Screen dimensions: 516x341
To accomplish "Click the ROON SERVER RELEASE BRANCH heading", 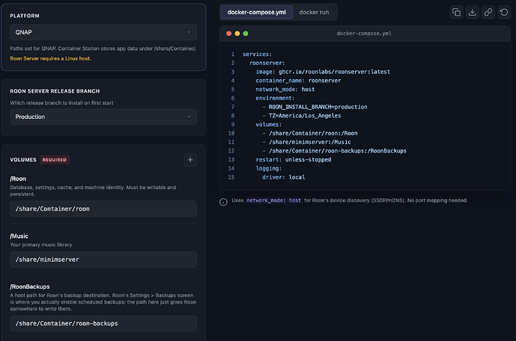I will tap(55, 91).
